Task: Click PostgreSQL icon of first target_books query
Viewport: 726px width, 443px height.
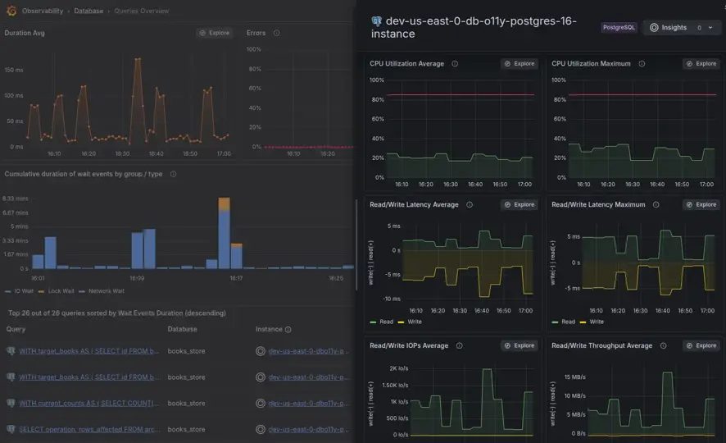Action: coord(11,351)
